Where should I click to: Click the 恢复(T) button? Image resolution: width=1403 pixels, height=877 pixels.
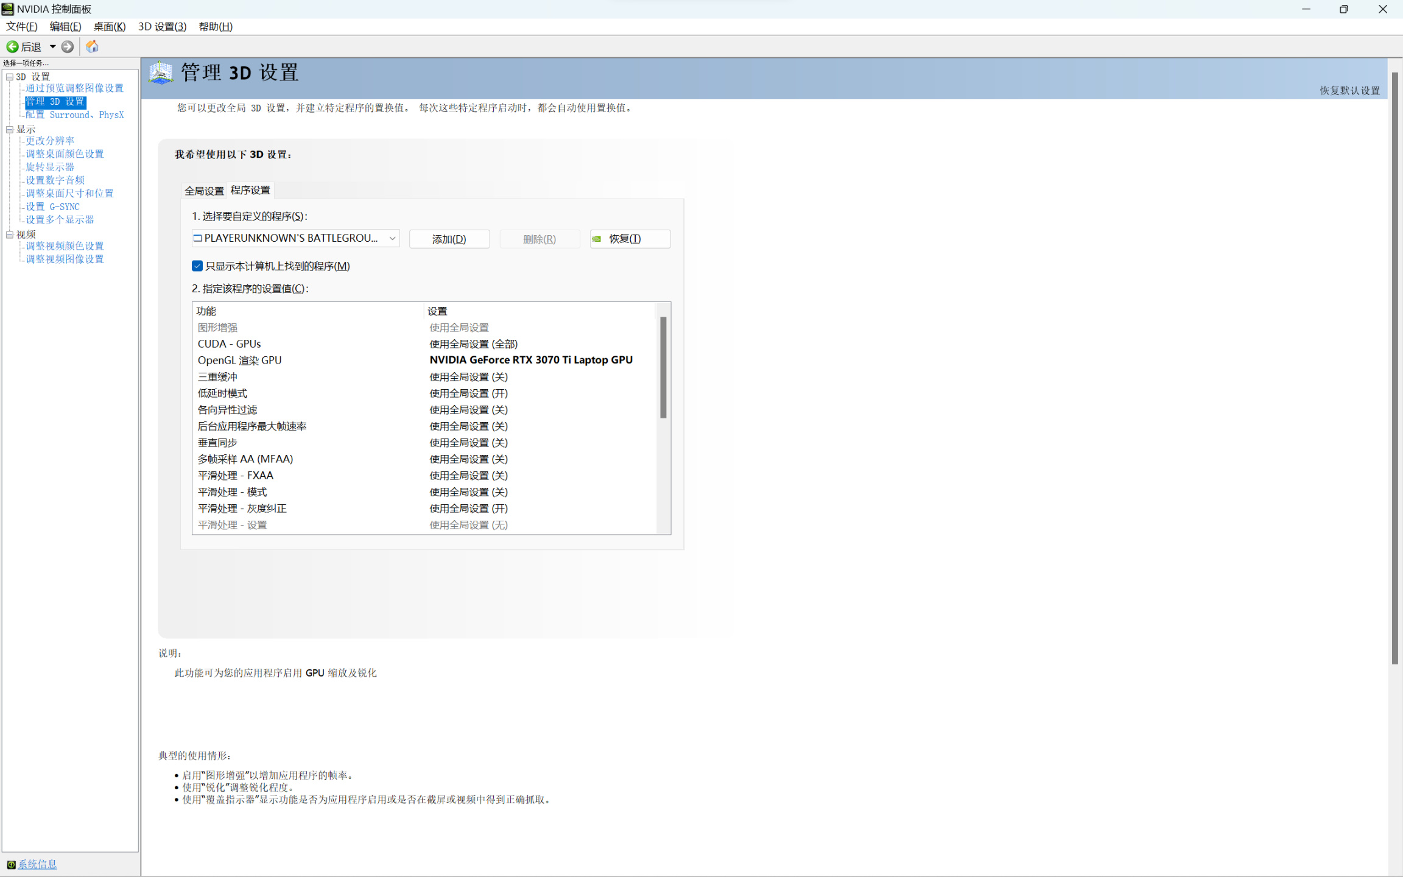[630, 239]
